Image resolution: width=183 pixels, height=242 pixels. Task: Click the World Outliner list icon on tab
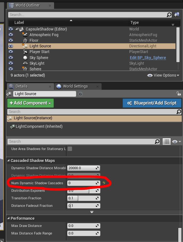click(x=11, y=5)
